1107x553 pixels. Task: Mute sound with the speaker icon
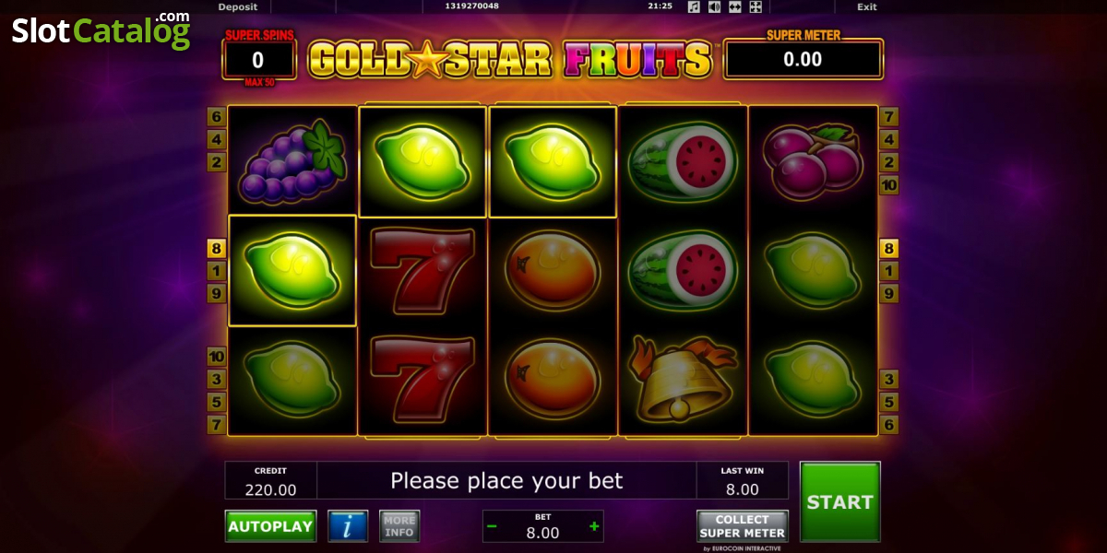coord(714,6)
